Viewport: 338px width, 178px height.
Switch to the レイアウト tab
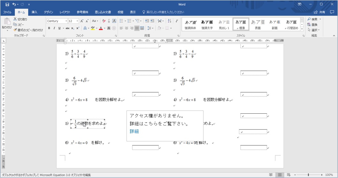65,12
